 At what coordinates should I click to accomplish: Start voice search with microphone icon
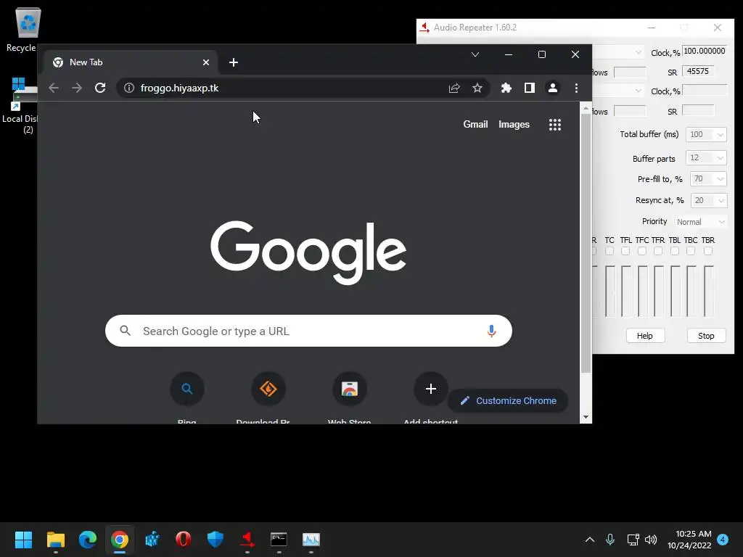point(491,331)
